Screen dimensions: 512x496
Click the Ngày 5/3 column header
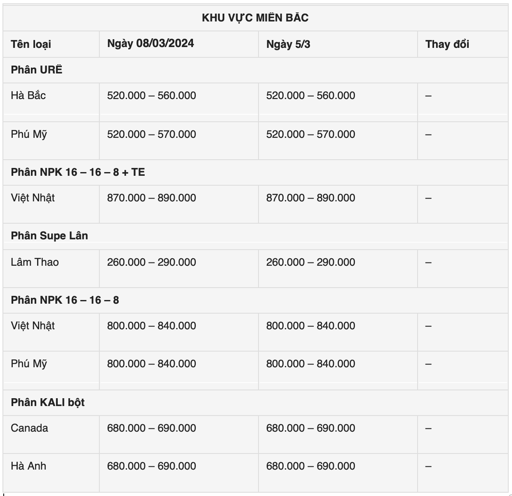pyautogui.click(x=288, y=44)
